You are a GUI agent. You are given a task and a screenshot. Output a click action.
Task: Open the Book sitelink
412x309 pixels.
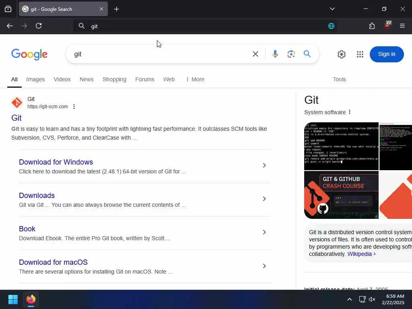[x=27, y=229]
